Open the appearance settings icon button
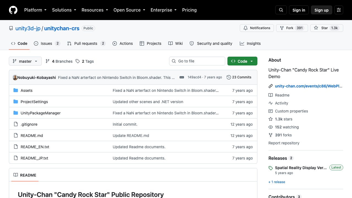The width and height of the screenshot is (352, 198). [339, 10]
